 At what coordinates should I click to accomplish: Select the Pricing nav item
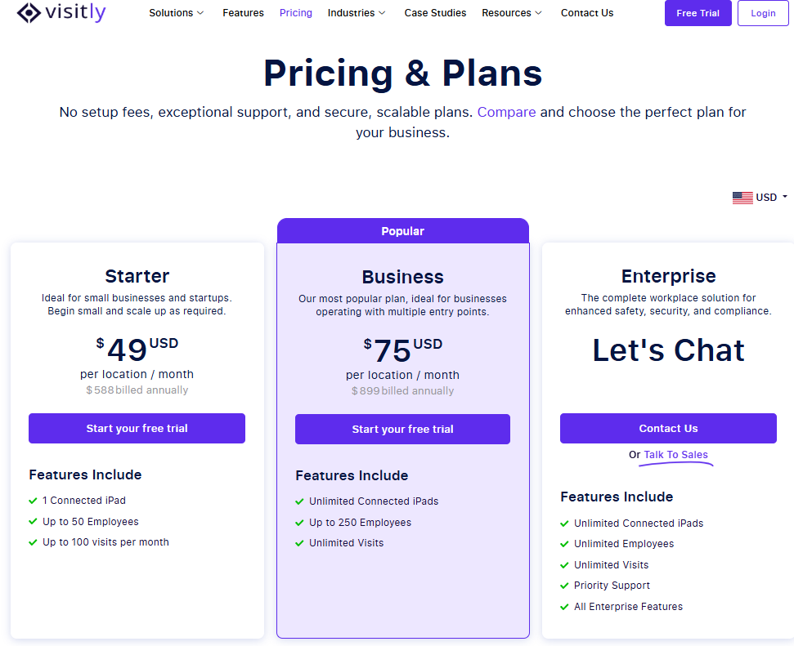click(x=296, y=13)
